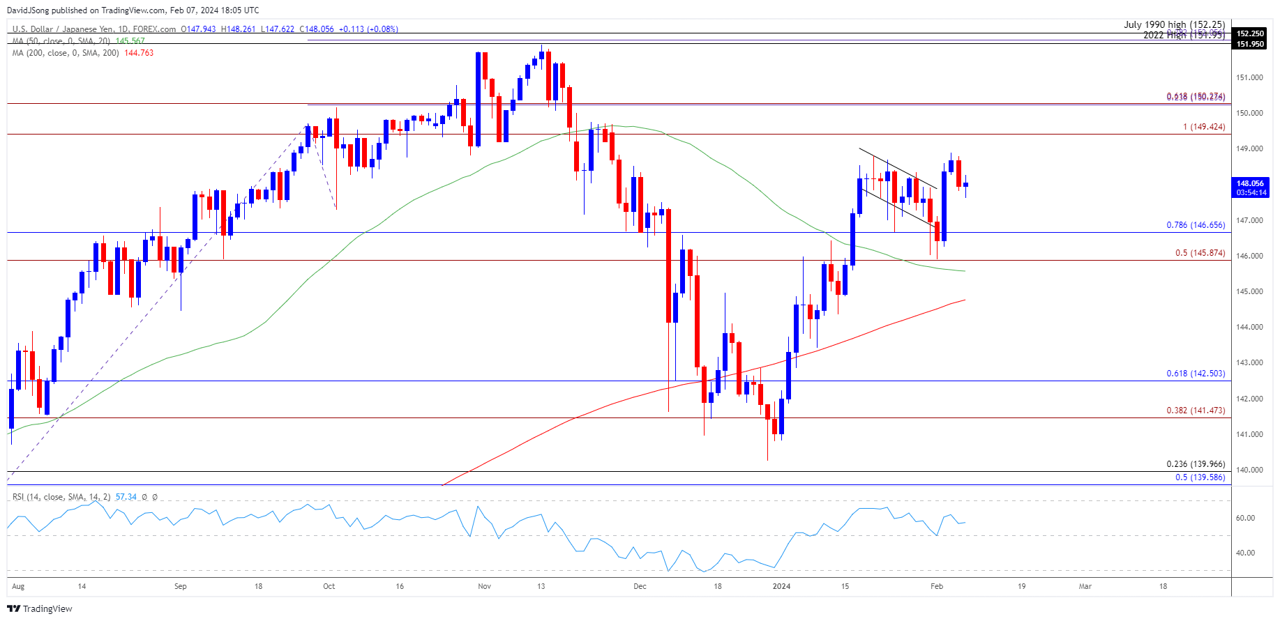Click the 'Nov' date axis label
The width and height of the screenshot is (1280, 621).
tap(485, 586)
